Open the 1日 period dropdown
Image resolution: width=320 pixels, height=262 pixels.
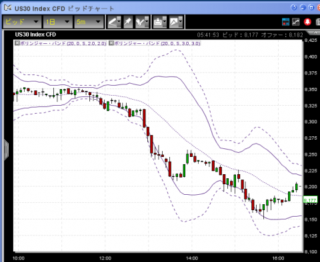tap(58, 22)
